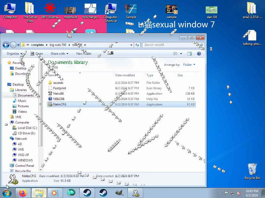Click the 'complete' breadcrumb in address bar
Image resolution: width=265 pixels, height=198 pixels.
point(37,45)
